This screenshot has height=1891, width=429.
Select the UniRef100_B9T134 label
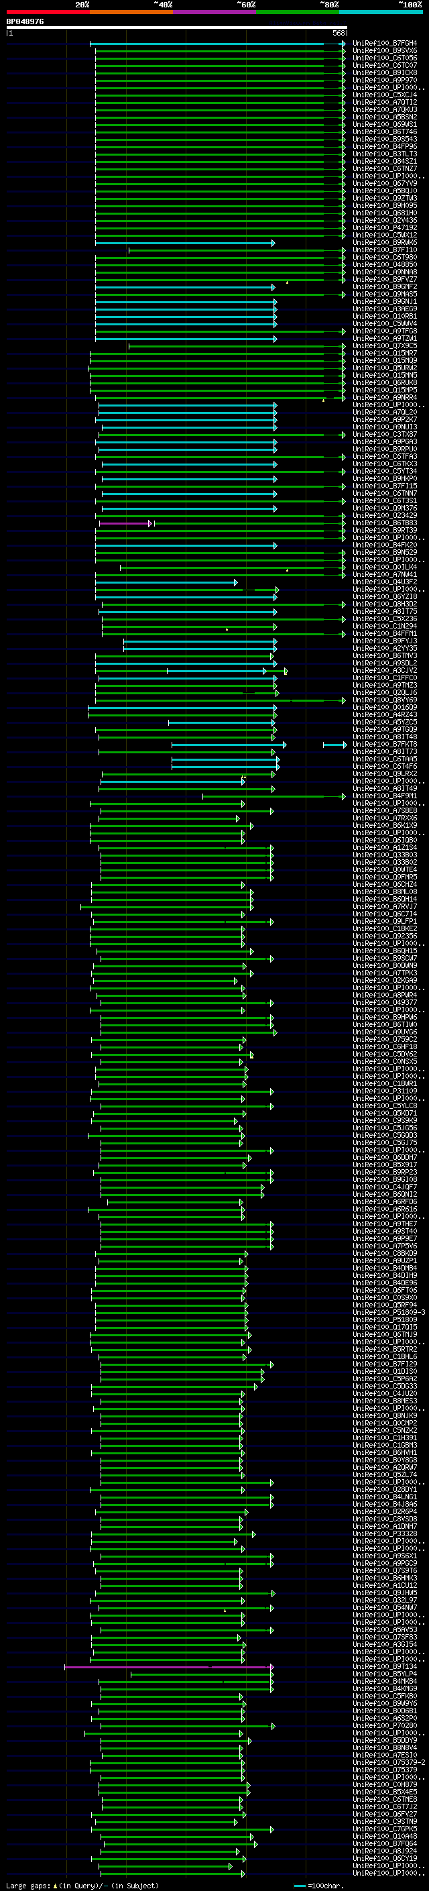[x=385, y=1666]
